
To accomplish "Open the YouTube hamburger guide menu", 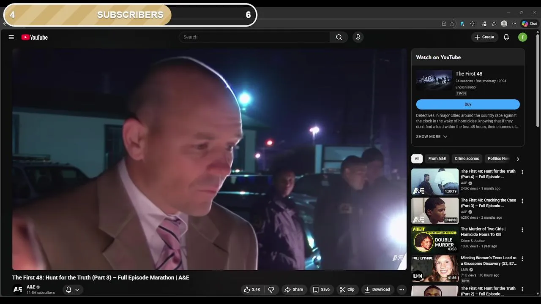I will click(11, 37).
